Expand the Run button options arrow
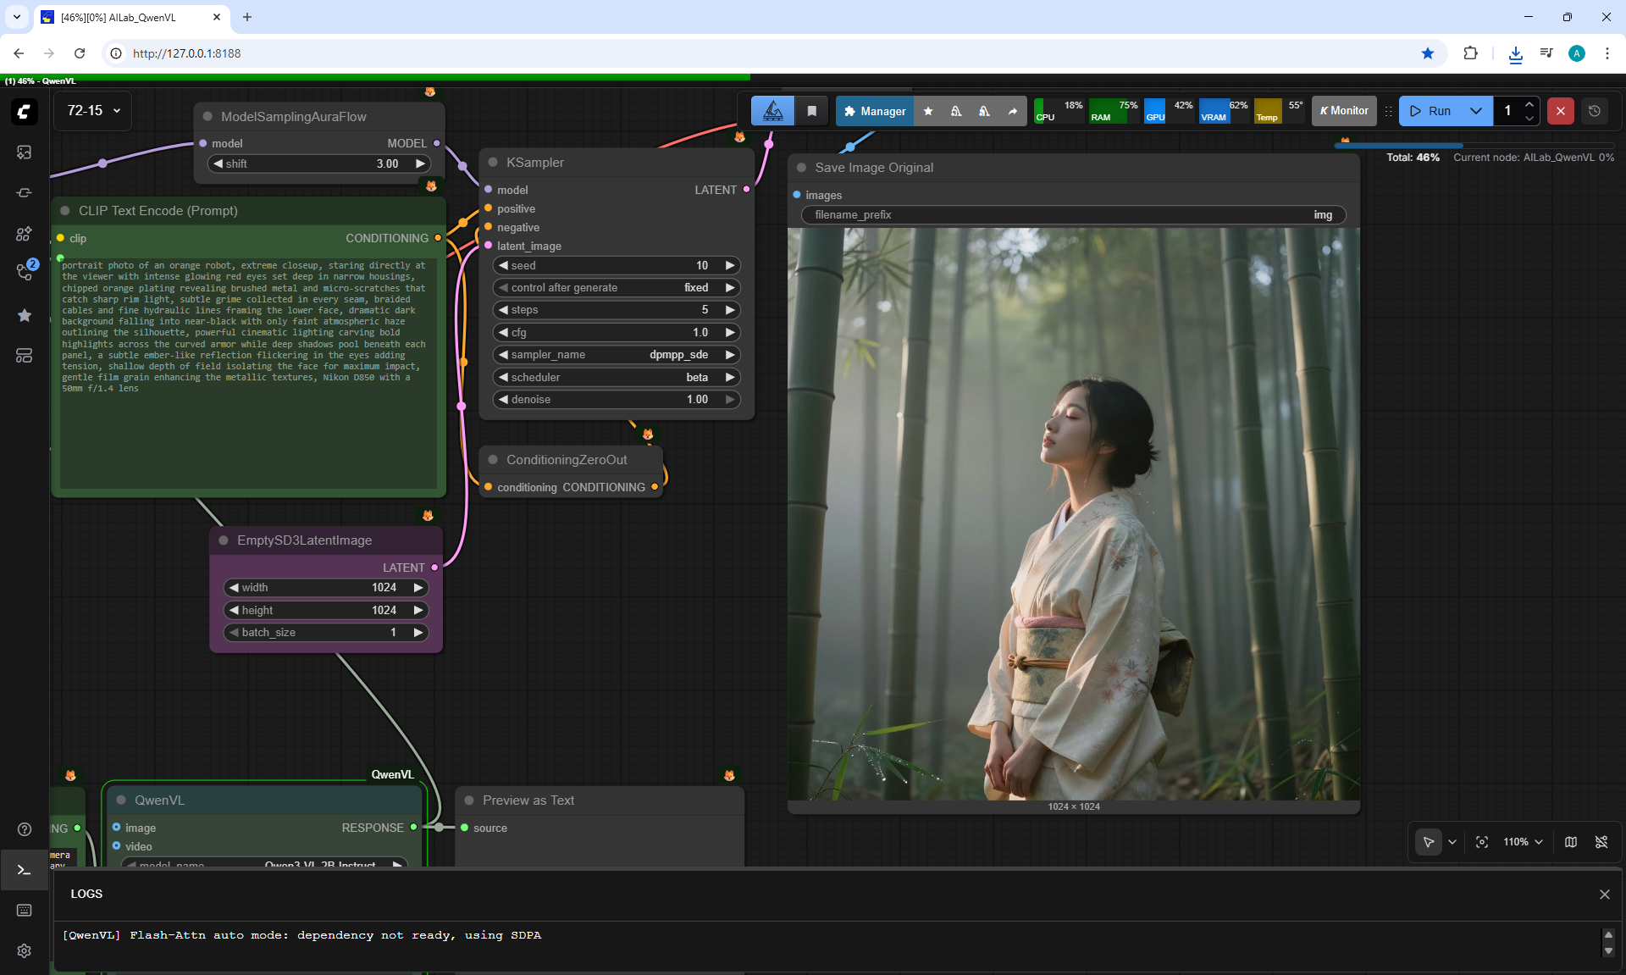 click(1476, 111)
